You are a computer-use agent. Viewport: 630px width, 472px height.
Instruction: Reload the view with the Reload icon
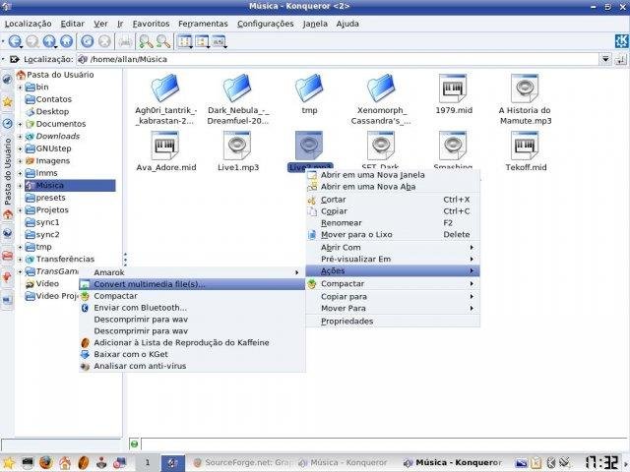[x=87, y=41]
